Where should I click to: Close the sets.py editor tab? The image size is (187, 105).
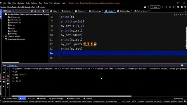[x=114, y=11]
